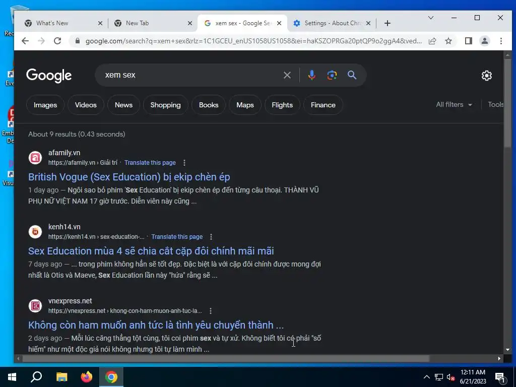The height and width of the screenshot is (387, 516).
Task: Open Google quick settings gear
Action: [x=487, y=76]
